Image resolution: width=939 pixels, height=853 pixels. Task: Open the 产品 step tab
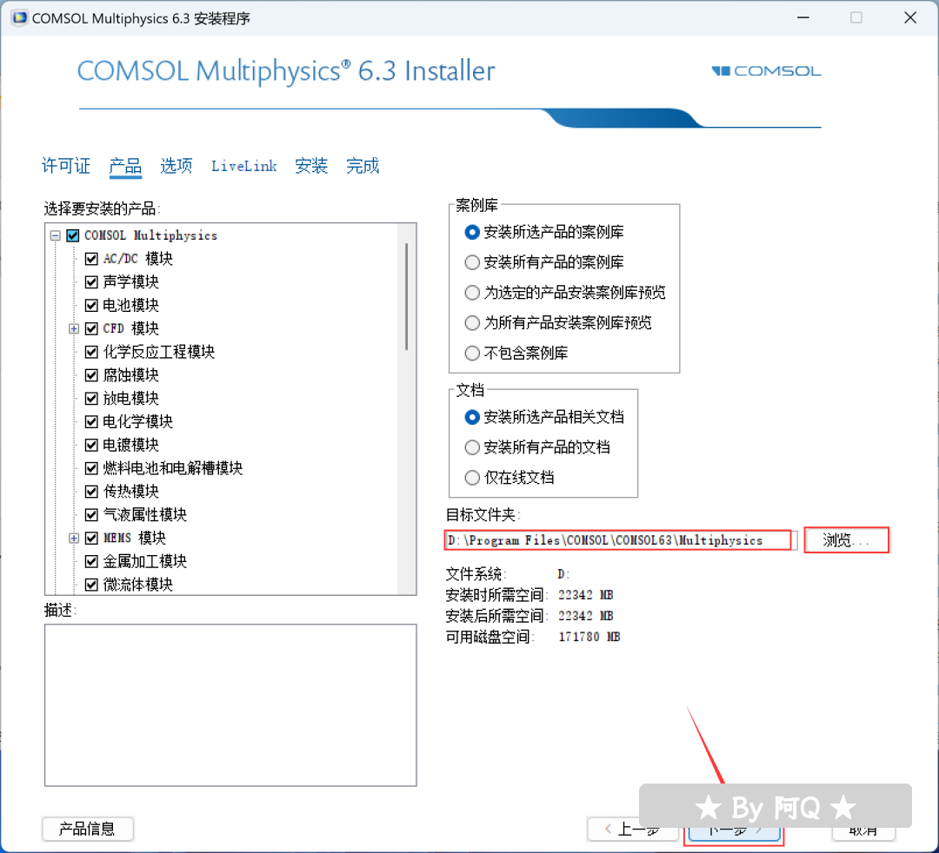click(125, 166)
